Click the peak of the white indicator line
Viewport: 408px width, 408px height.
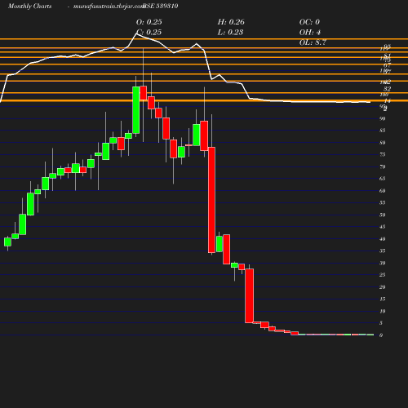pyautogui.click(x=137, y=34)
